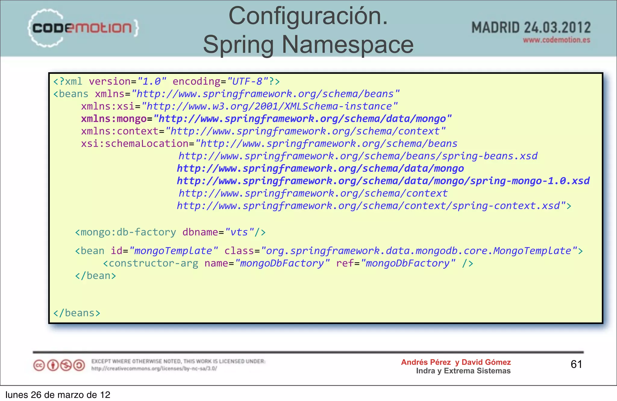
Task: Click the spring-context.xsd URL line
Action: [374, 206]
